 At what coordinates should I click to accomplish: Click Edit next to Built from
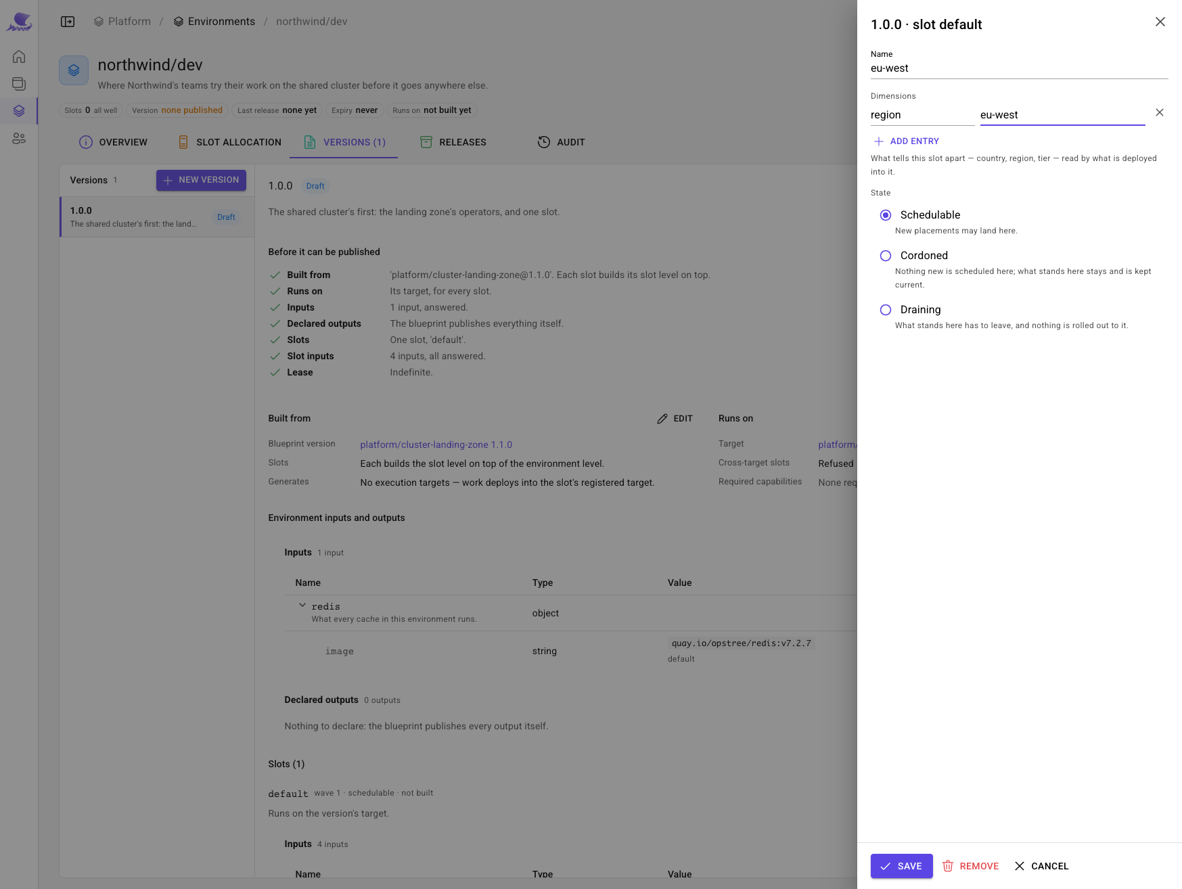coord(675,419)
